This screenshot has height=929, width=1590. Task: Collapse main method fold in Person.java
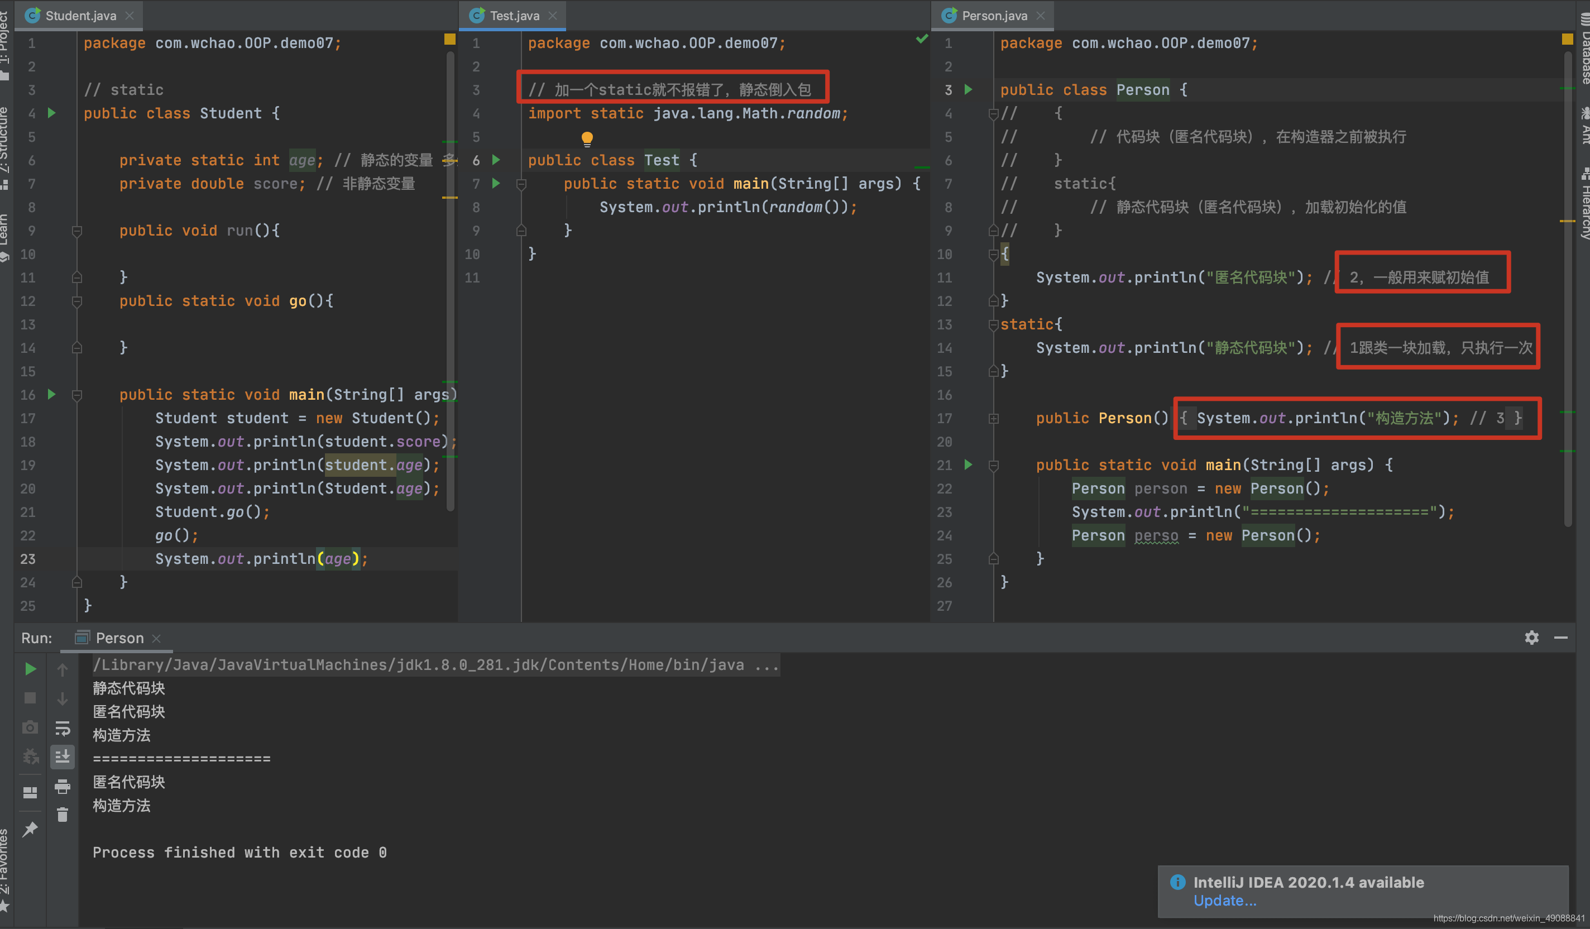click(x=993, y=466)
